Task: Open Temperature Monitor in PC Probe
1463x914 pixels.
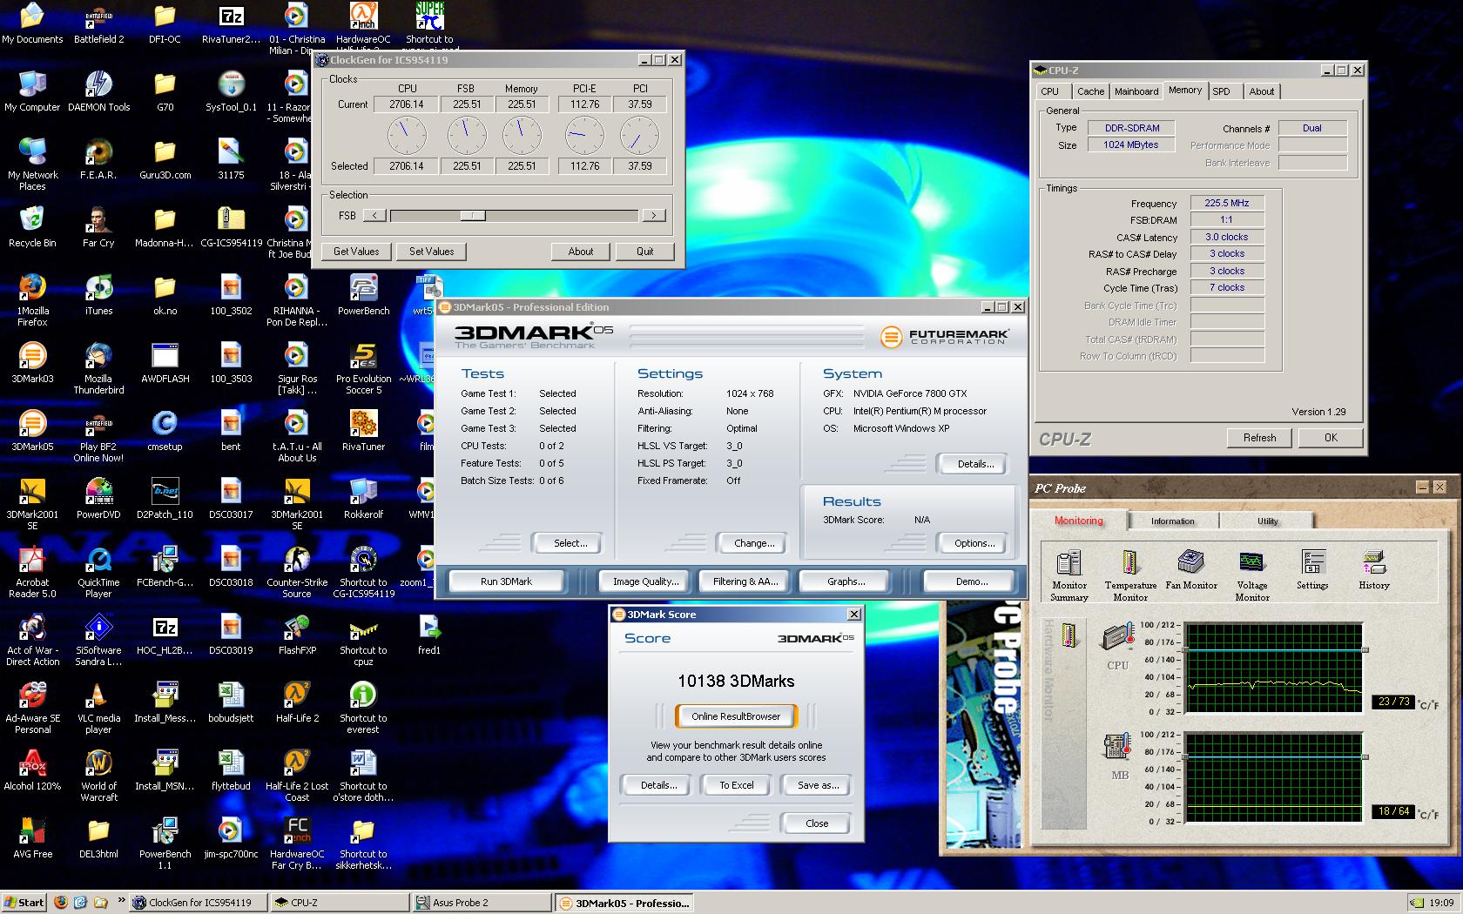Action: [x=1130, y=575]
